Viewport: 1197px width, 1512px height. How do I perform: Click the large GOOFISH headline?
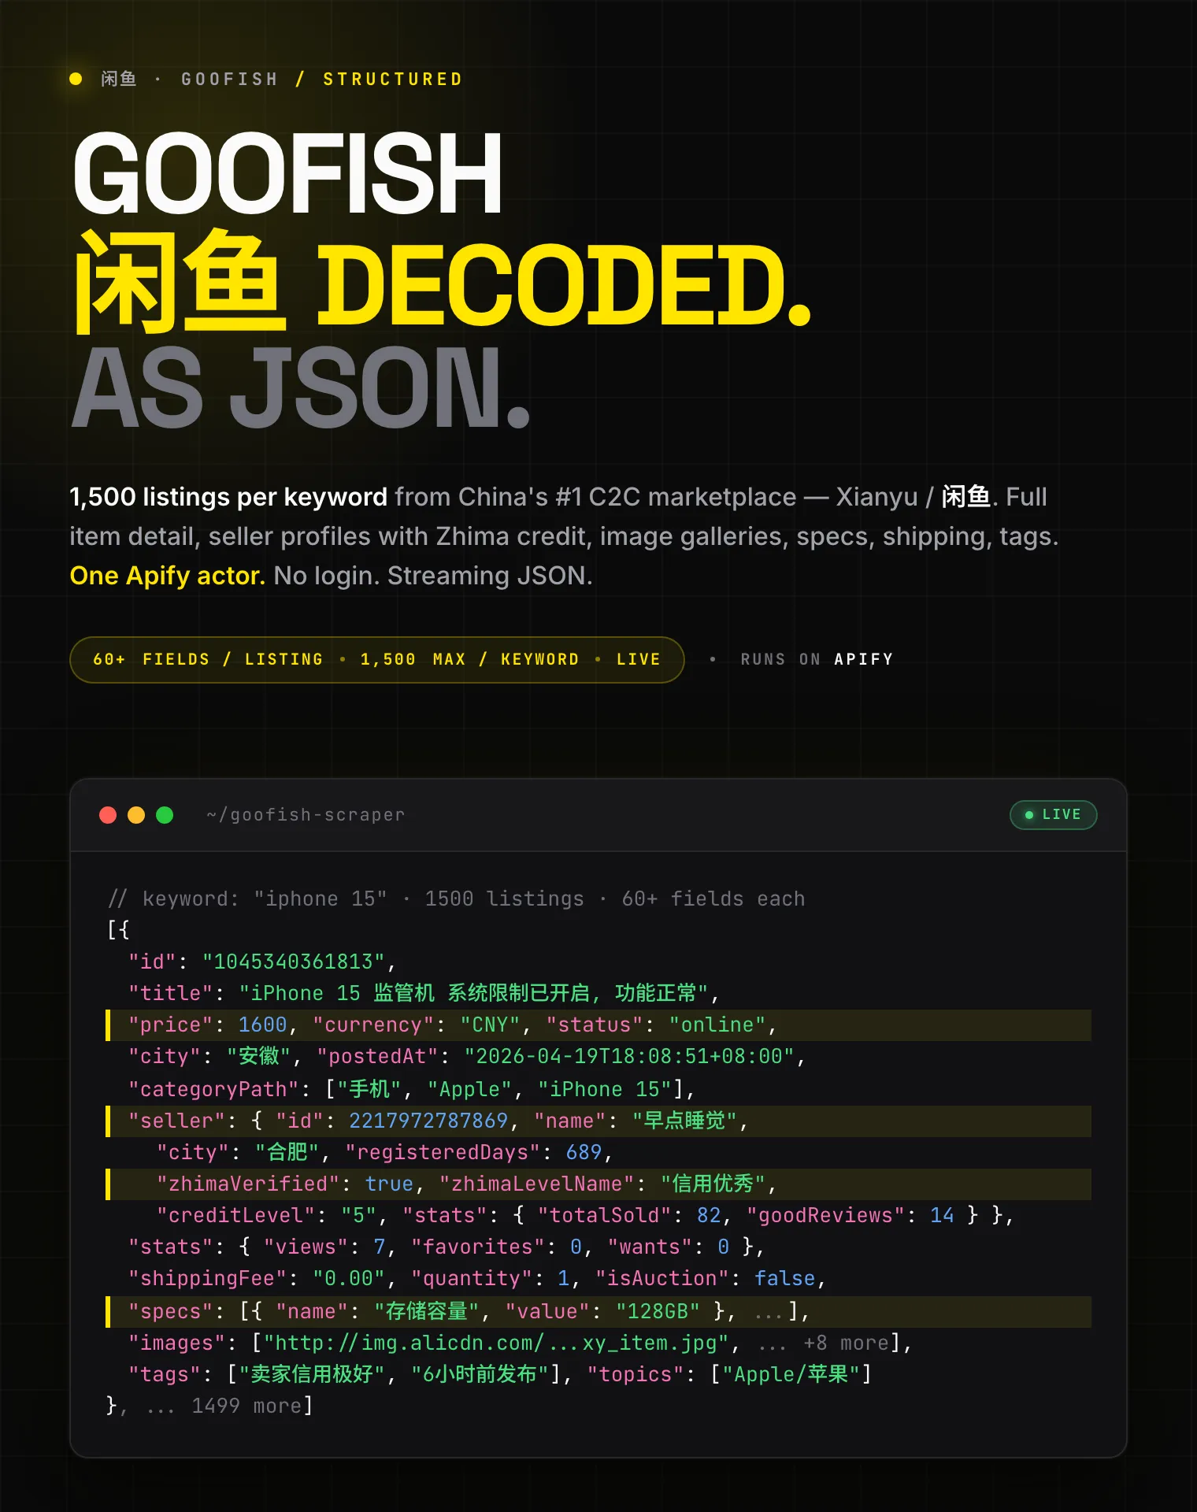coord(287,173)
